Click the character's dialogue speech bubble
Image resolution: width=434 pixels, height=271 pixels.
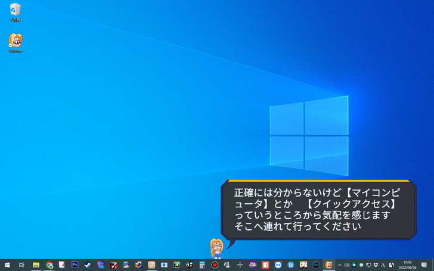318,210
